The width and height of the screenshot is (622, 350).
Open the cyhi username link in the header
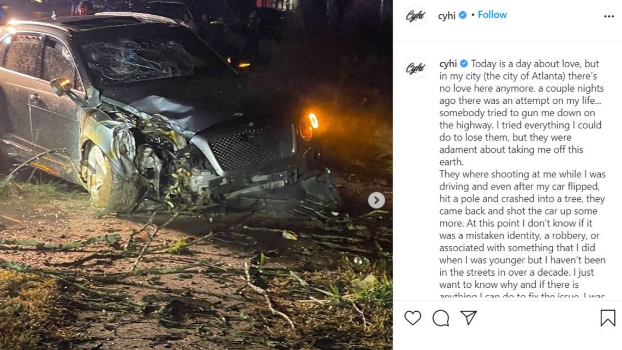[447, 15]
